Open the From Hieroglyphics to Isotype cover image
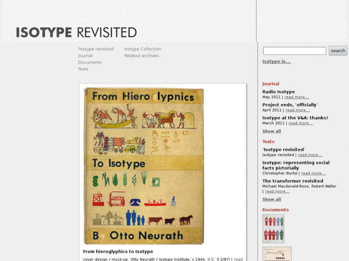 coord(144,166)
